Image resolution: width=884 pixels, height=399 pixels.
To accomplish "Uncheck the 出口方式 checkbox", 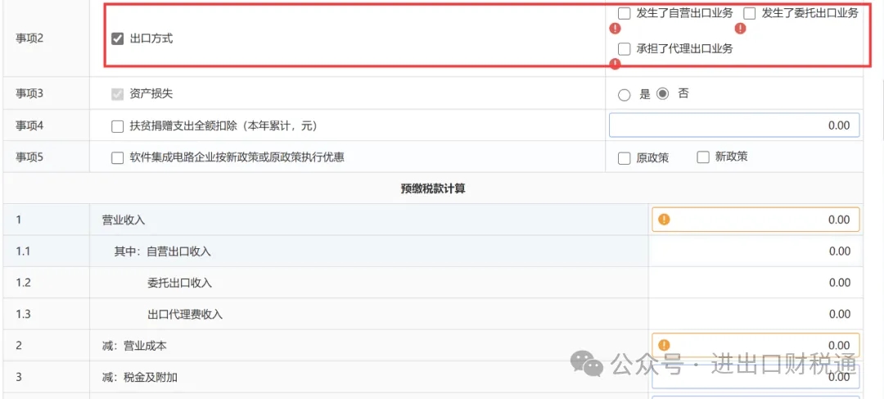I will [117, 39].
